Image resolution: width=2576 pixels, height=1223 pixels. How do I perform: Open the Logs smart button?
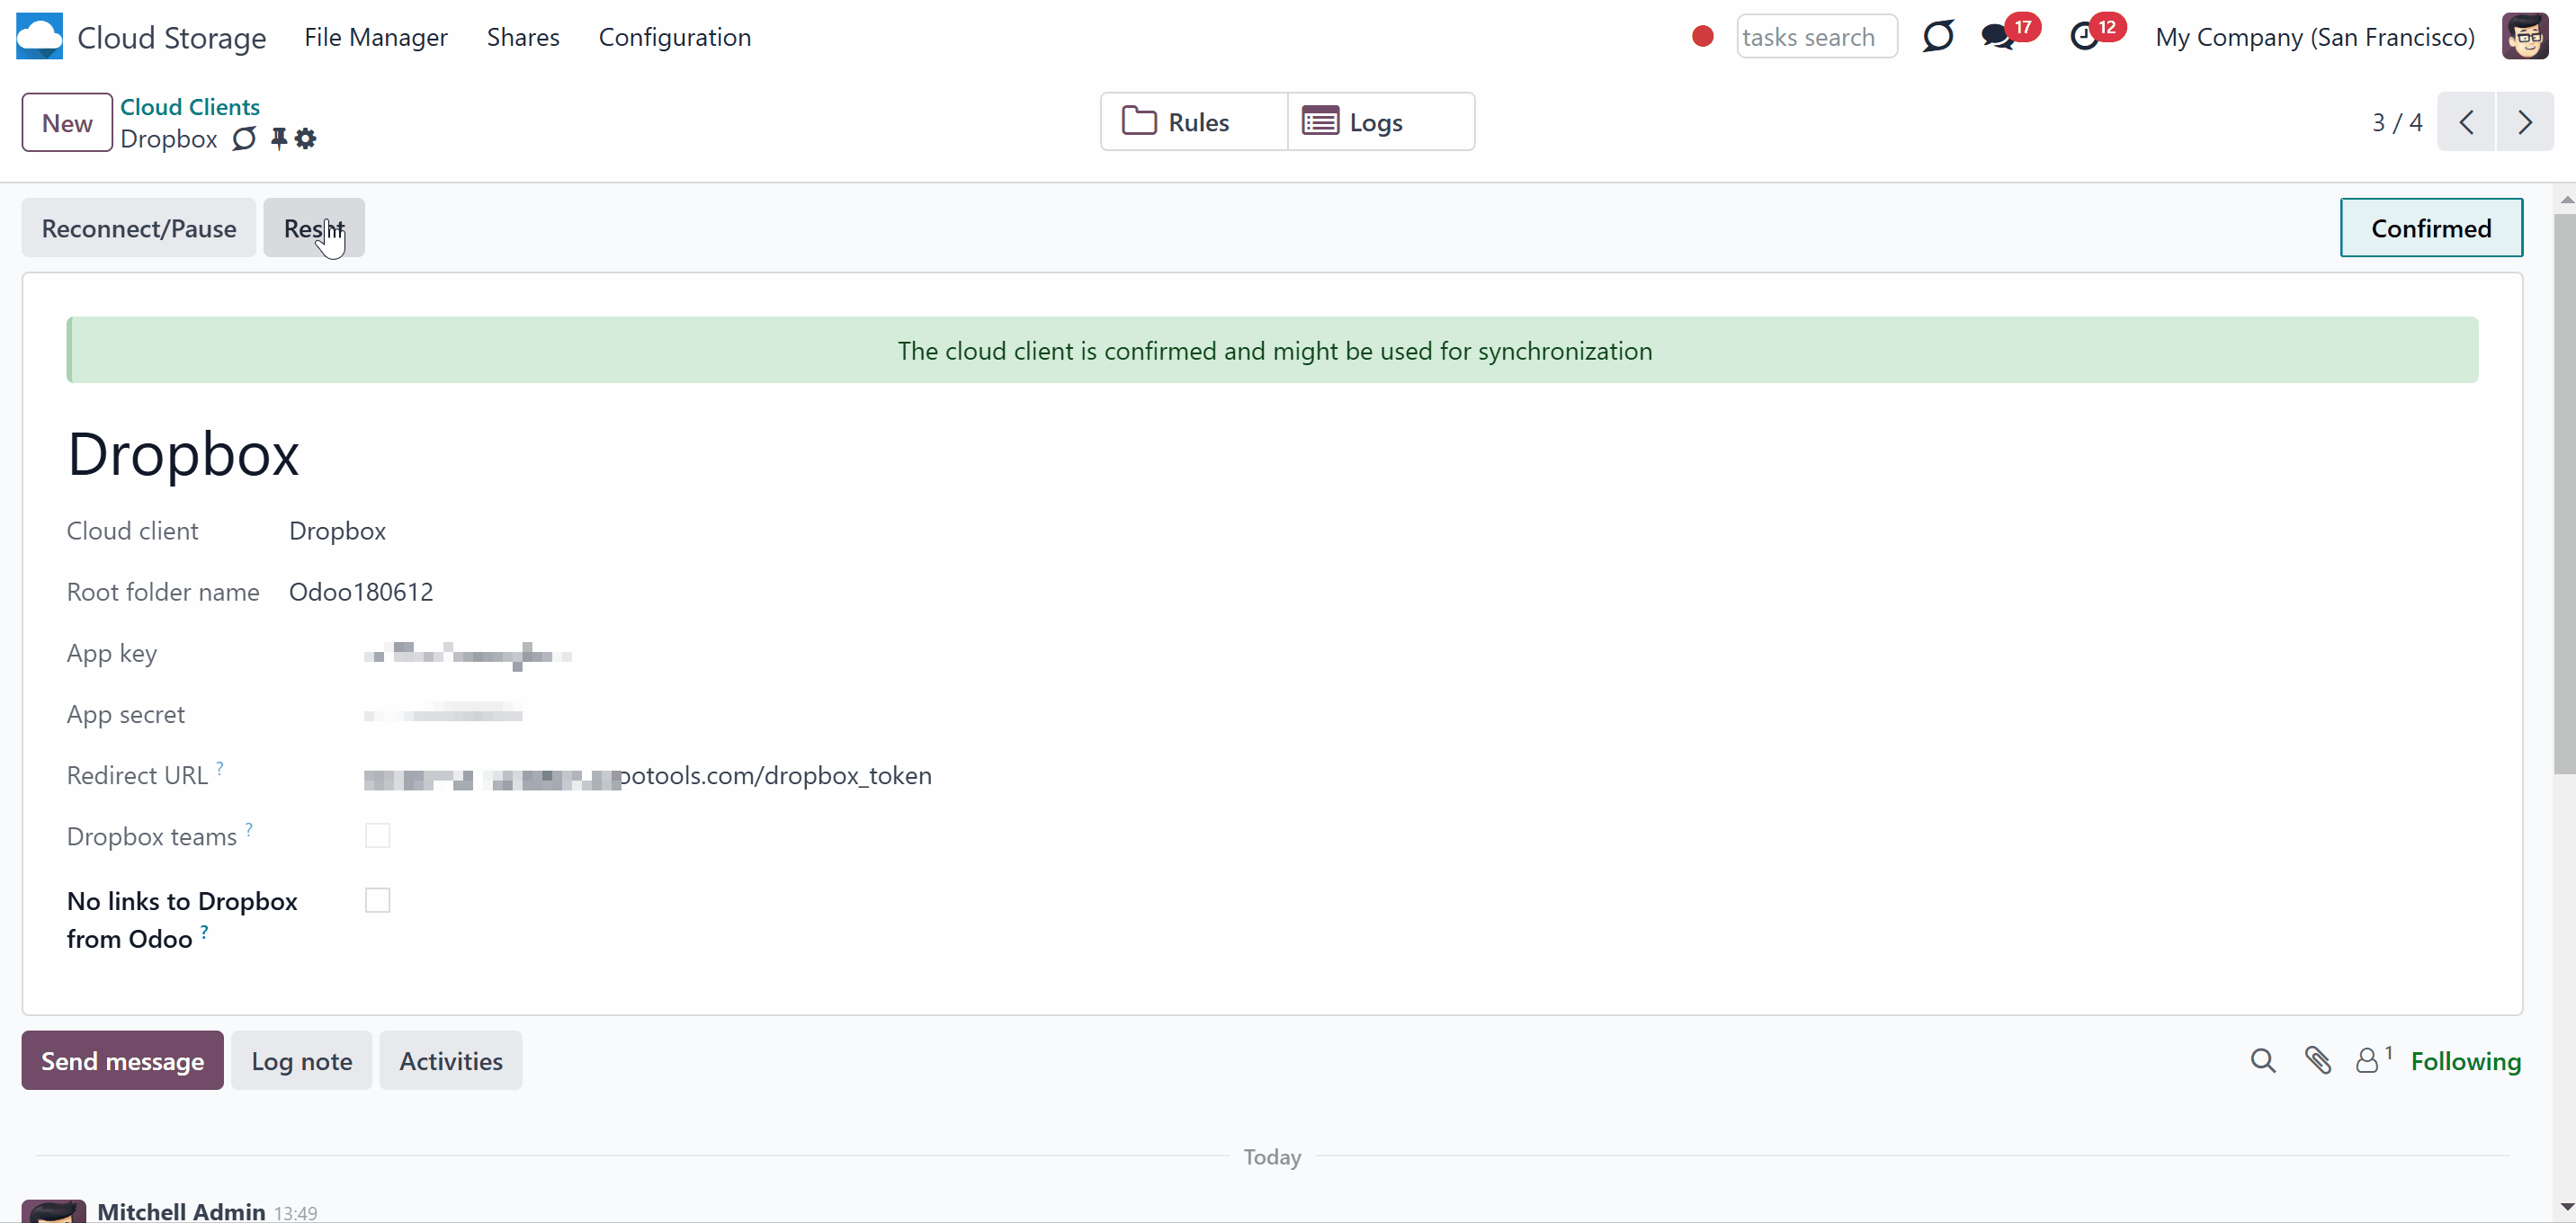click(x=1381, y=122)
